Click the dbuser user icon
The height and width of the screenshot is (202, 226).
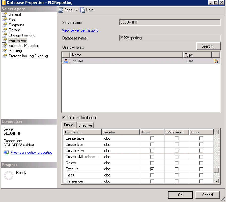point(66,61)
